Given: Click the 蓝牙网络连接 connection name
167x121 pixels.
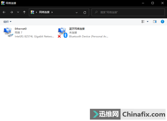Looking at the screenshot, I should (x=77, y=29).
